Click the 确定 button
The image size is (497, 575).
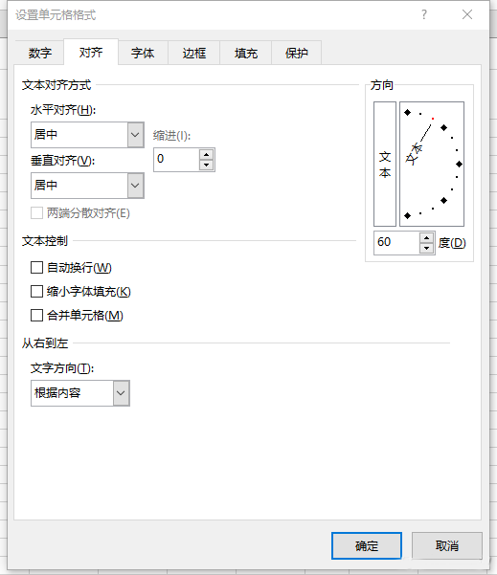(x=367, y=545)
